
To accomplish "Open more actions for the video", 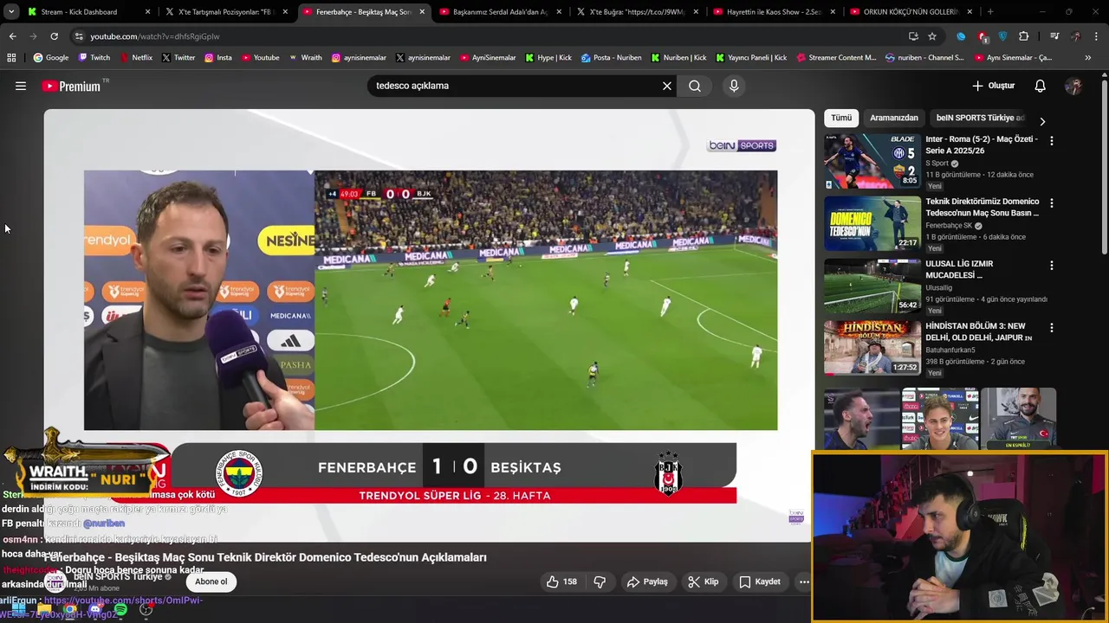I will (804, 581).
